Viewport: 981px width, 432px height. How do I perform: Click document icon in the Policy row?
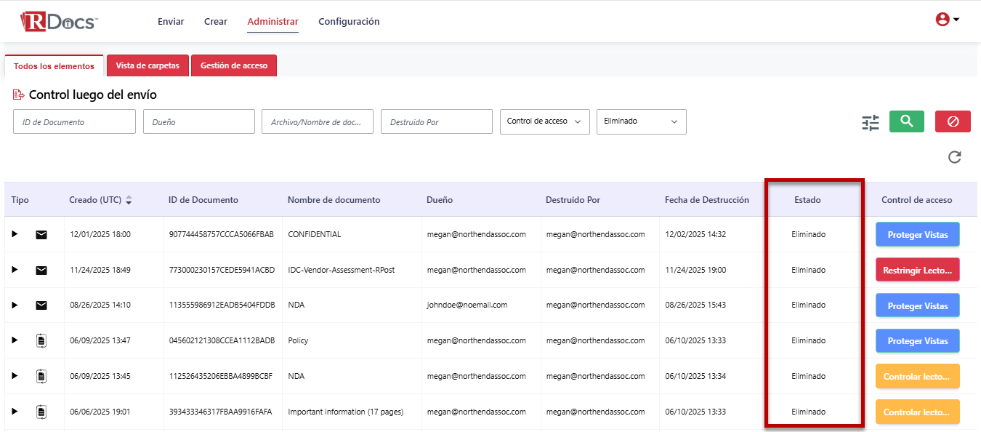point(41,340)
